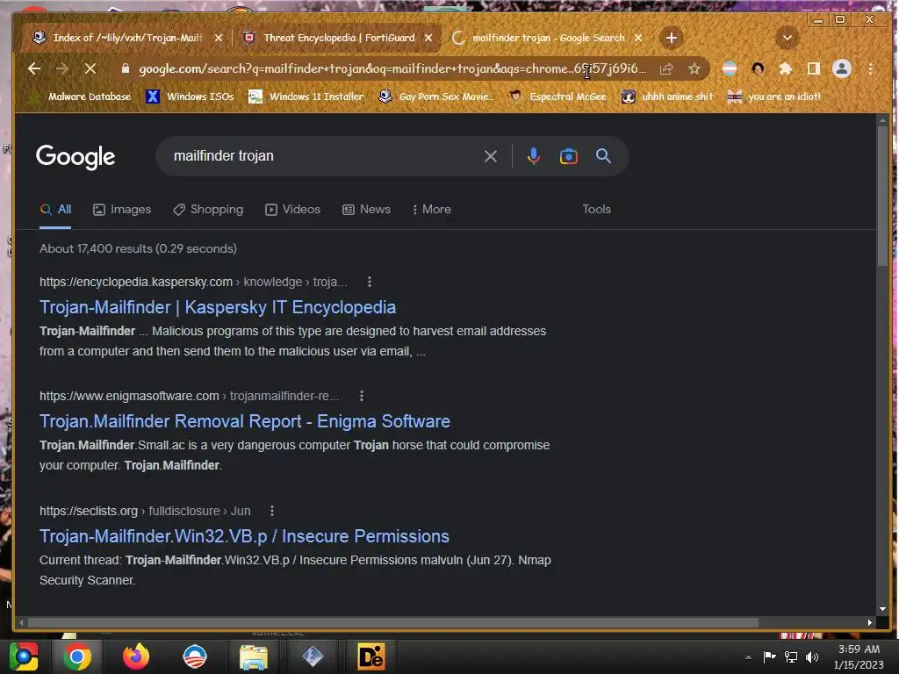Image resolution: width=899 pixels, height=674 pixels.
Task: Clear the search query with the X
Action: (490, 156)
